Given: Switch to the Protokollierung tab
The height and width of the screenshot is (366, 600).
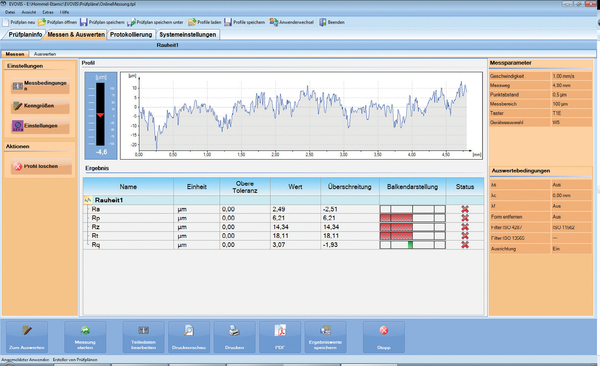Looking at the screenshot, I should click(131, 34).
